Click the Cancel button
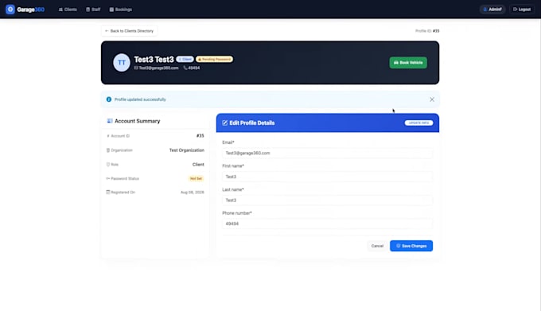 [377, 246]
